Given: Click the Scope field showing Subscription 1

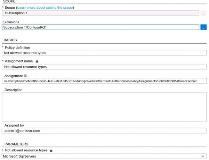Looking at the screenshot, I should coord(100,13).
